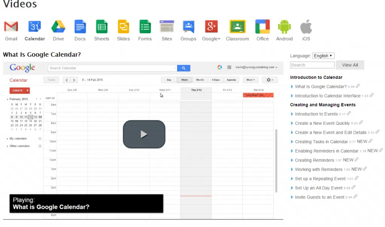Expand arrow beside Creating Reminders
The image size is (385, 227).
(x=292, y=160)
